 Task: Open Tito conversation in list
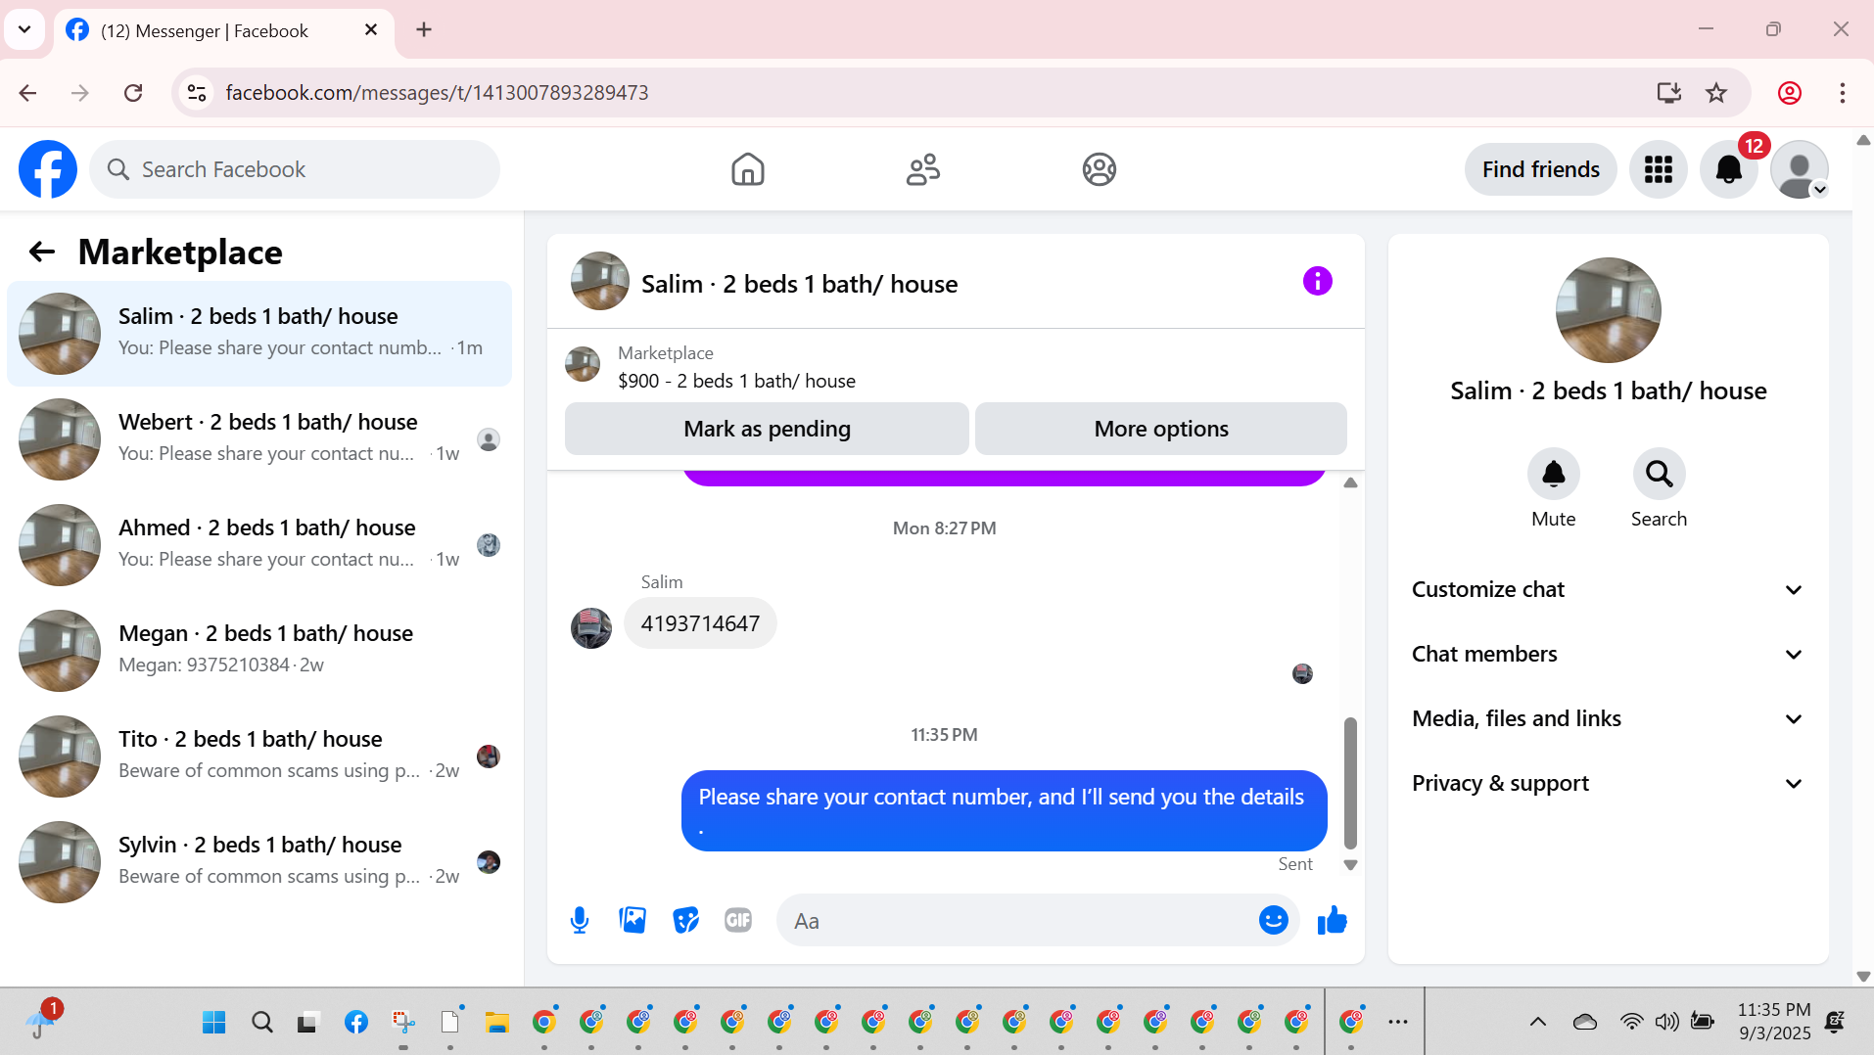pyautogui.click(x=259, y=756)
